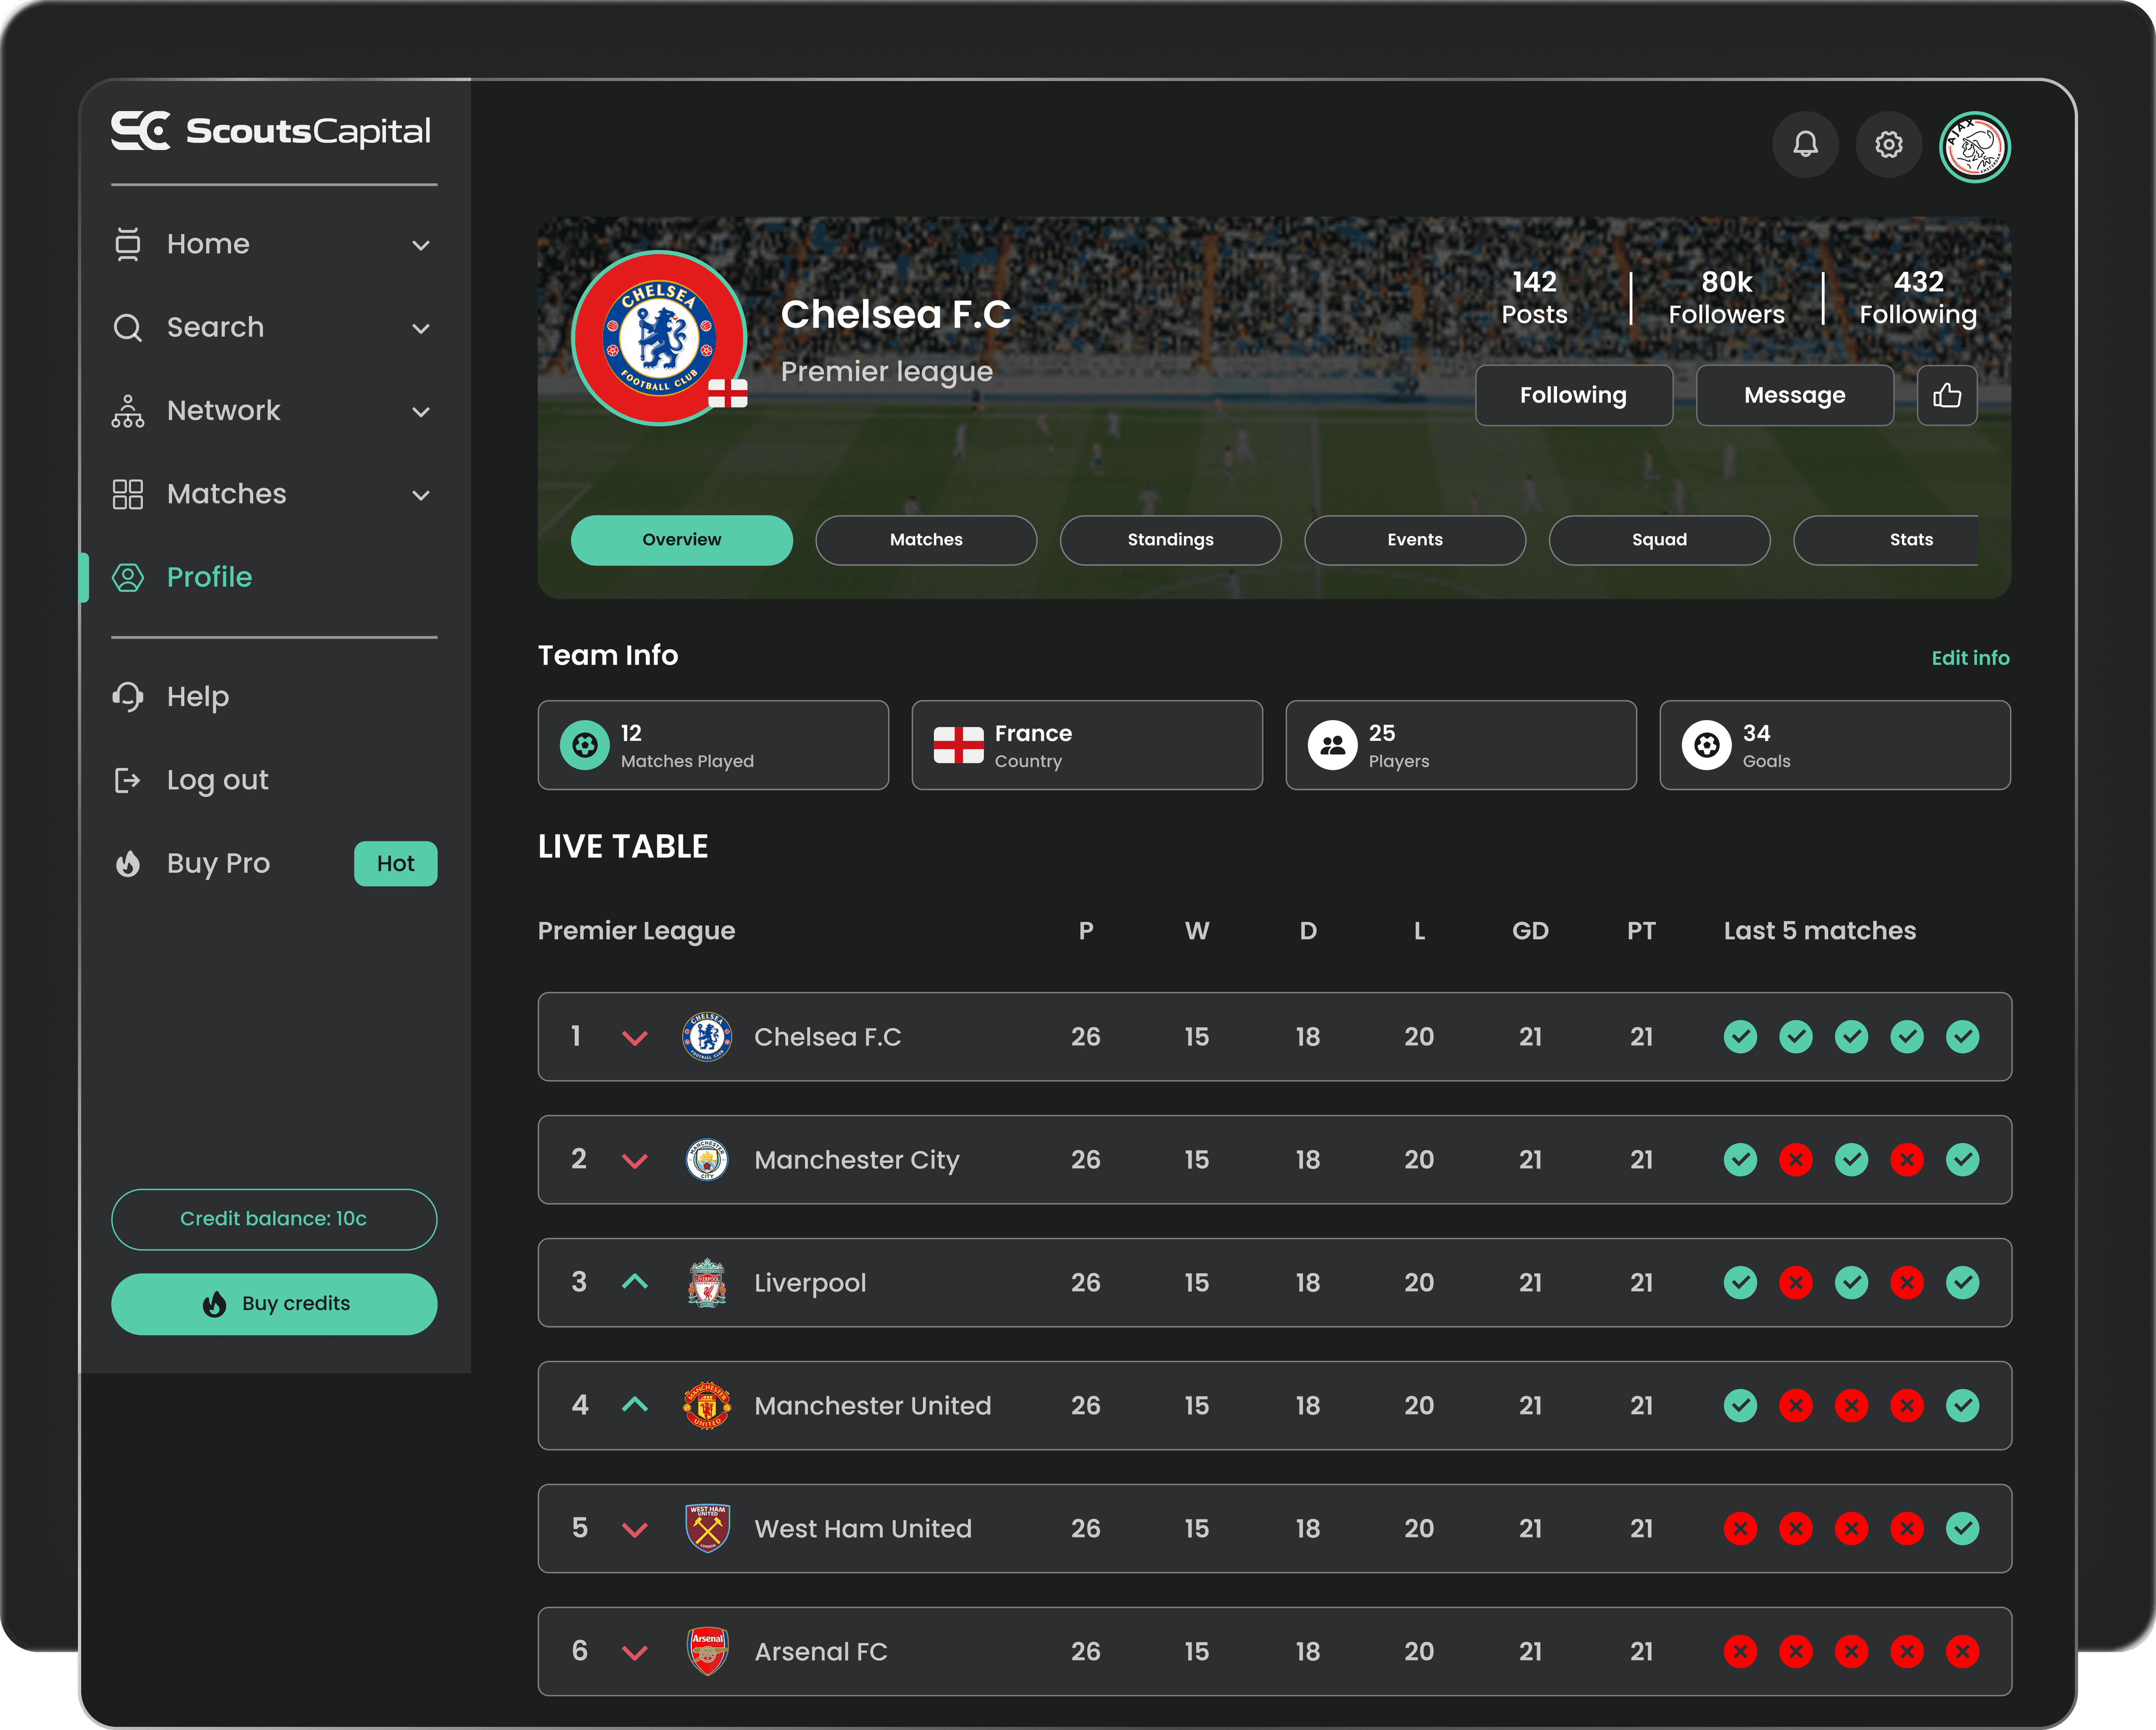Click the Goals football icon
The height and width of the screenshot is (1730, 2156).
(x=1707, y=745)
